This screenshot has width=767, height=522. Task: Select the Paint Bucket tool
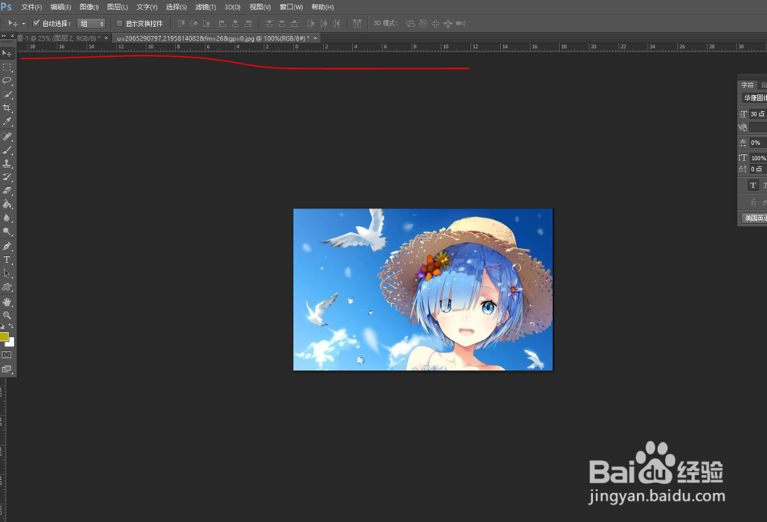7,205
